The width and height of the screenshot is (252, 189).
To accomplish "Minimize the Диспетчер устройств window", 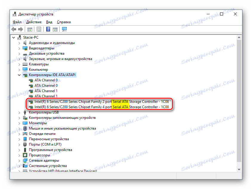I will [208, 14].
